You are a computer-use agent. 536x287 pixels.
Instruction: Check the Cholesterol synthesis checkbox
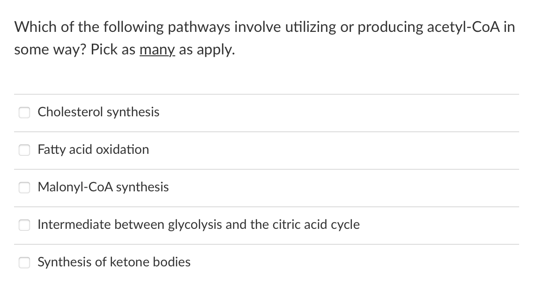coord(24,112)
